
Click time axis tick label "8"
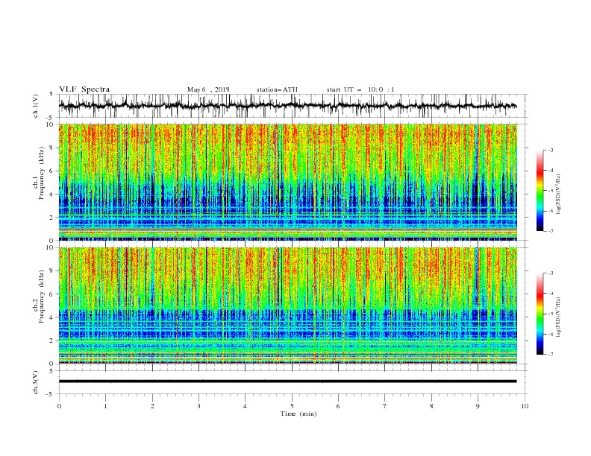tap(431, 406)
